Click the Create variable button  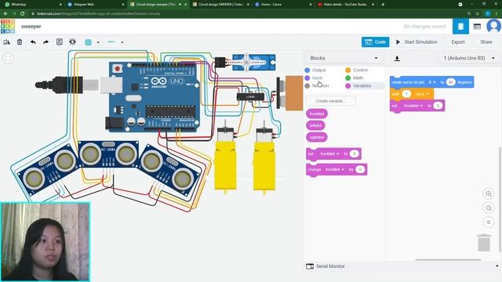331,101
